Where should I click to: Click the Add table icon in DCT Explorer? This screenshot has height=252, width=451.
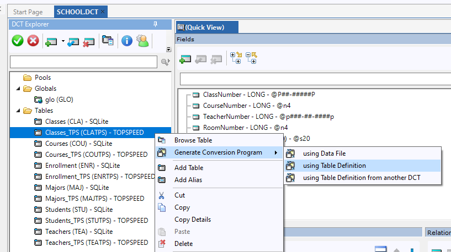[x=52, y=41]
